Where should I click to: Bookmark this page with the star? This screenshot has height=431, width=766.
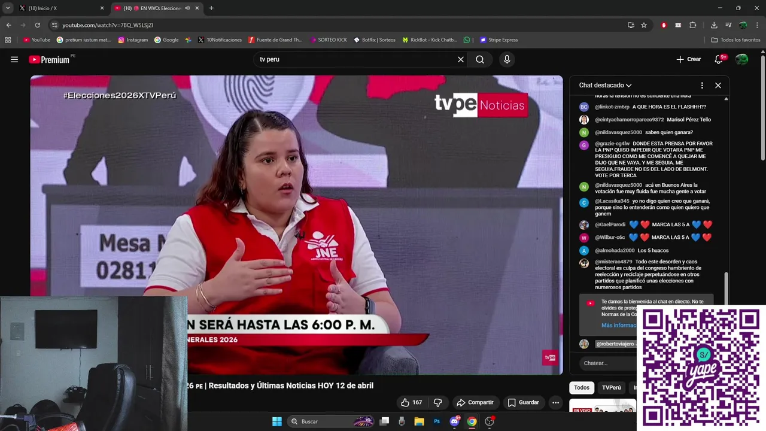click(644, 25)
